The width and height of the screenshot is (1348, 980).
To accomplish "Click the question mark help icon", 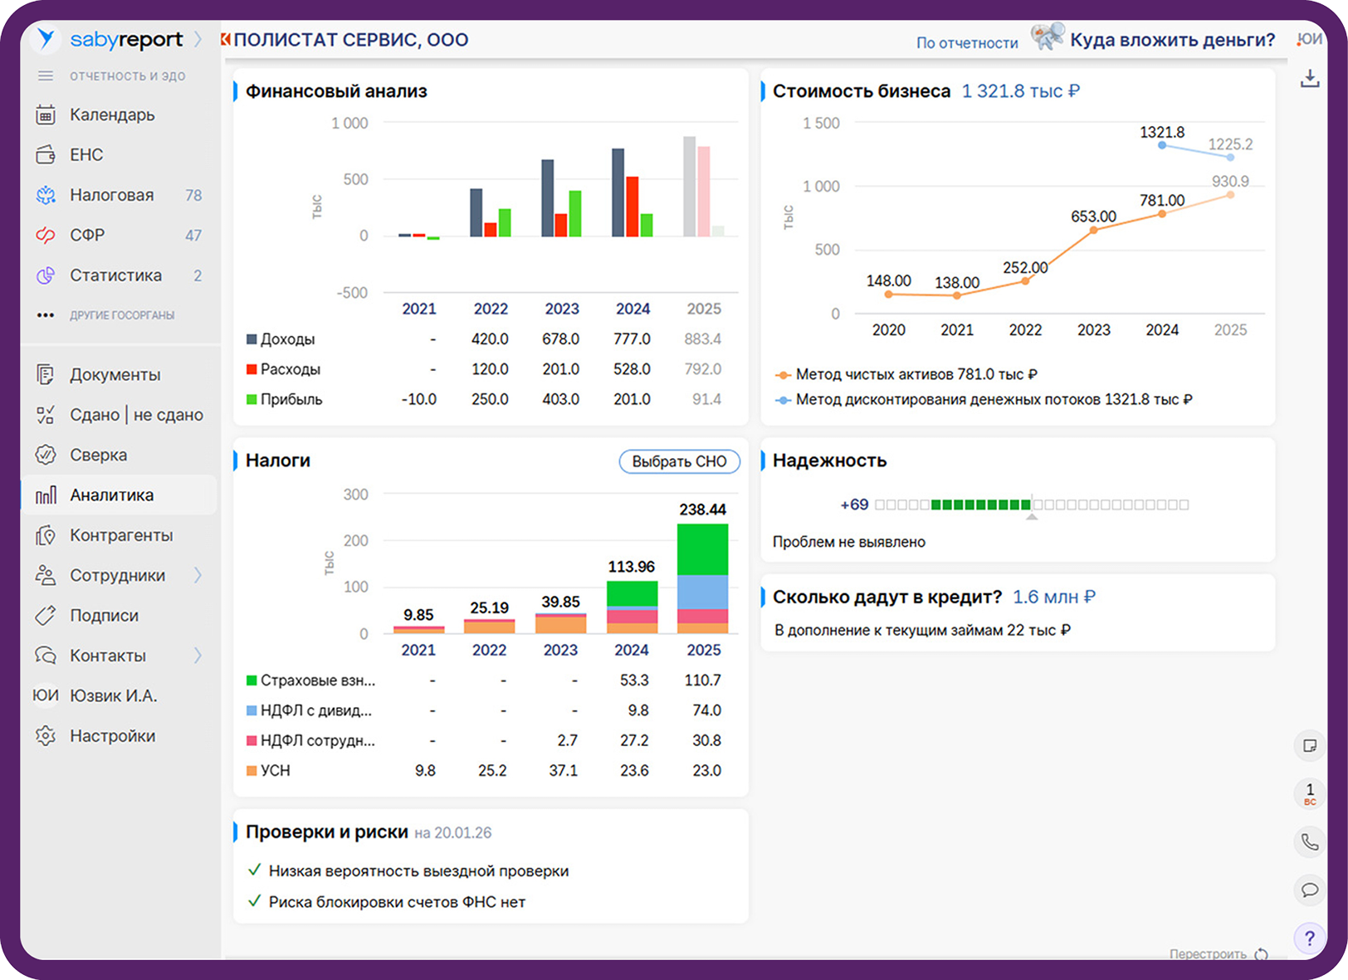I will pos(1309,939).
